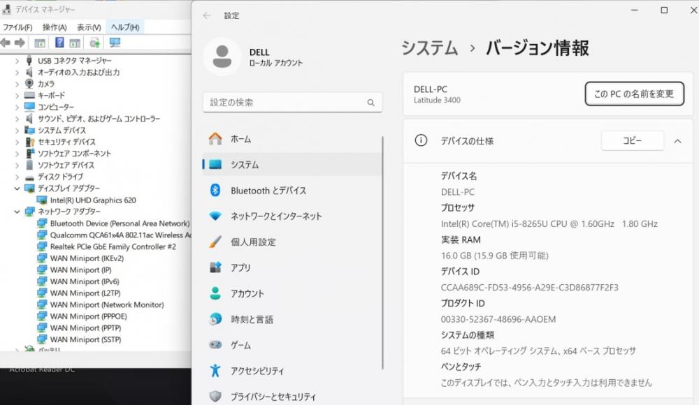Click Copy button for device specifications

pos(632,141)
